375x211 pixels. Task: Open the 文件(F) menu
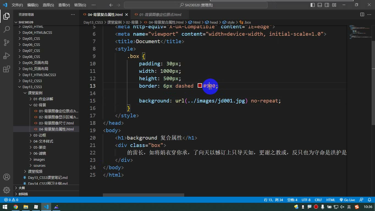[17, 5]
